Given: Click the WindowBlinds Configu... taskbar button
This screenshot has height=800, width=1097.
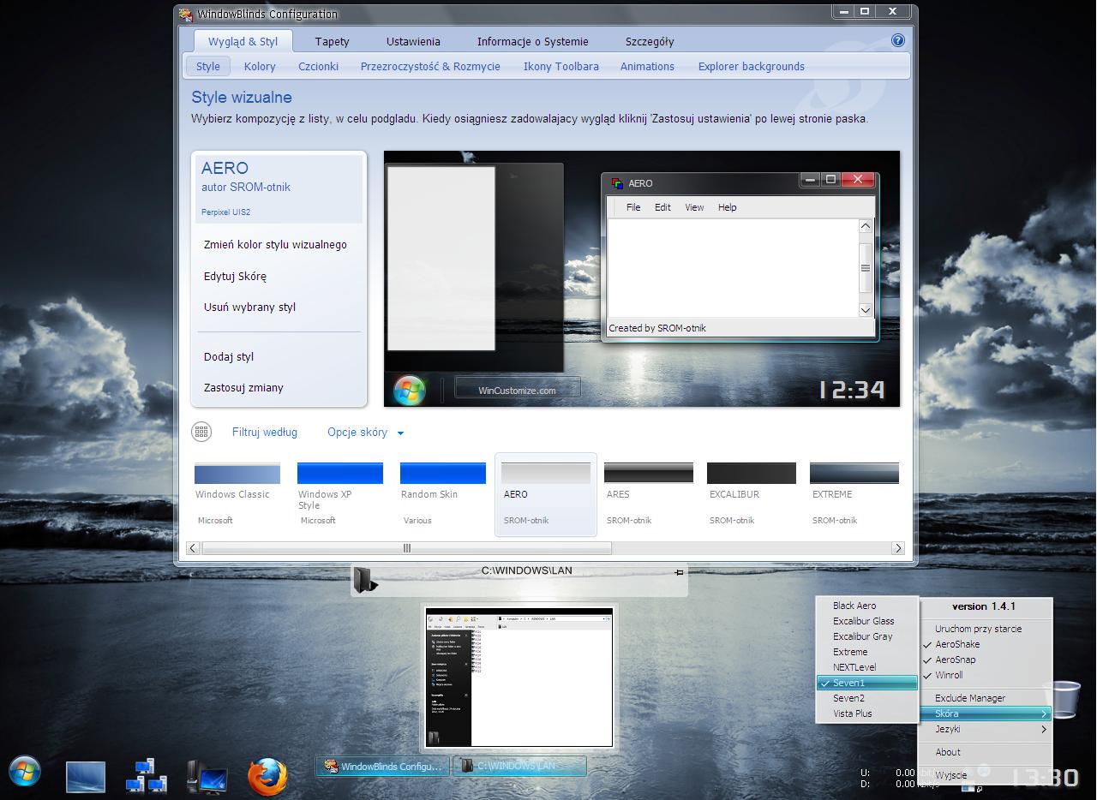Looking at the screenshot, I should click(382, 767).
